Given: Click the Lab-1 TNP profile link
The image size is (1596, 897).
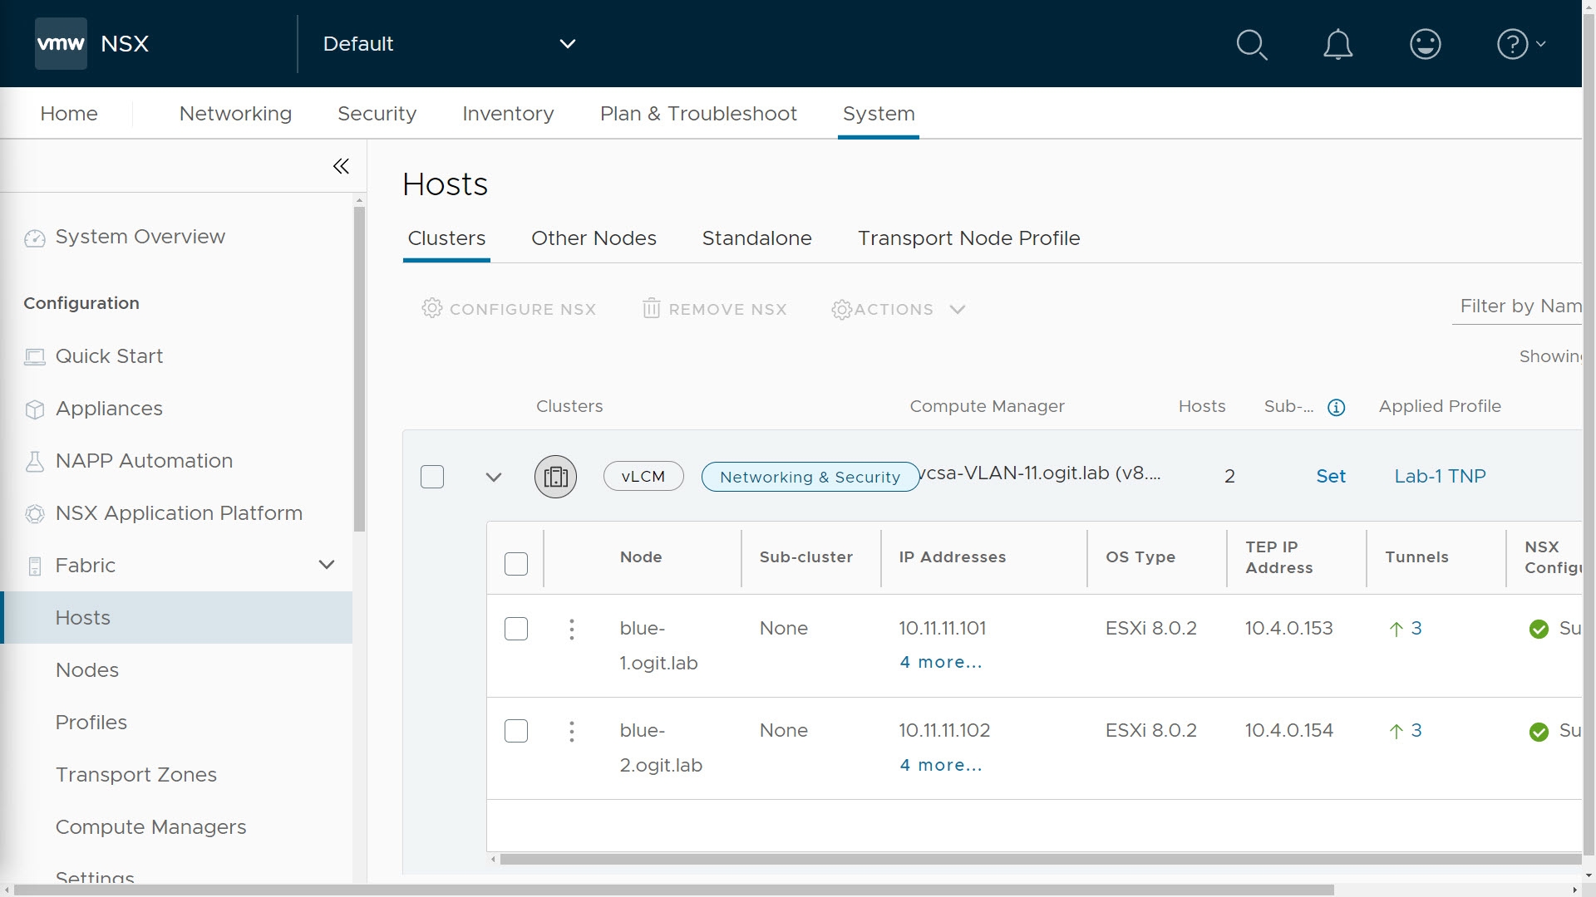Looking at the screenshot, I should 1440,476.
